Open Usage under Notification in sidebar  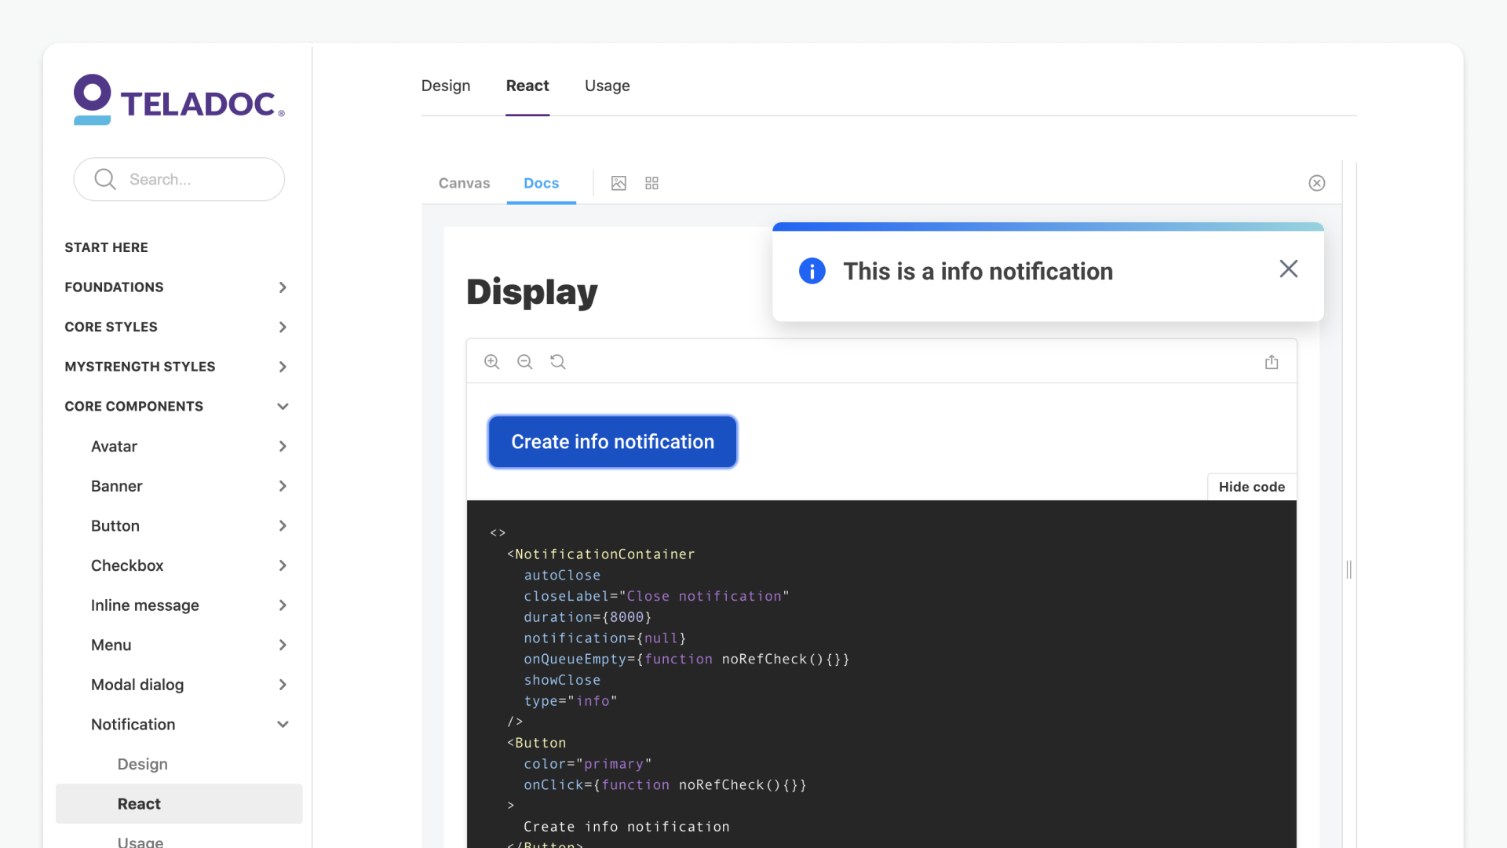[x=140, y=841]
